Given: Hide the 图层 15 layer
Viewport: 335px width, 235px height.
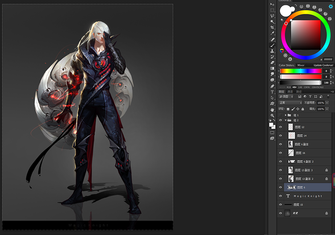Looking at the screenshot, I should coord(281,204).
